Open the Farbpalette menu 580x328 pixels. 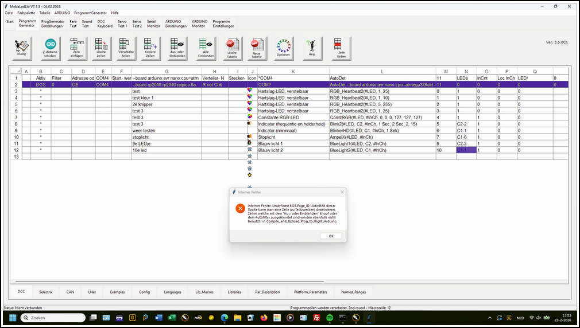coord(25,13)
